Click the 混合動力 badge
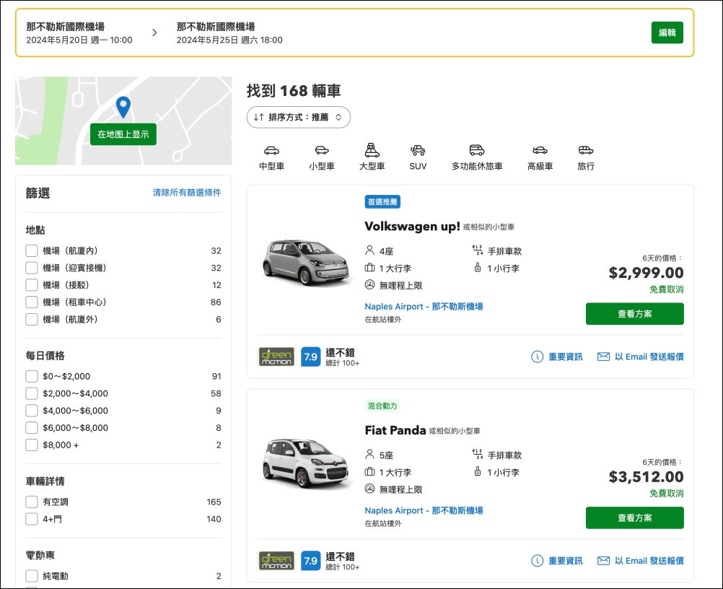Screen dimensions: 723x589 pyautogui.click(x=382, y=406)
